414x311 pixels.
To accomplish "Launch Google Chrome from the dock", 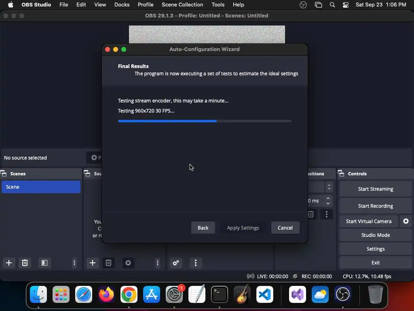I will 129,294.
